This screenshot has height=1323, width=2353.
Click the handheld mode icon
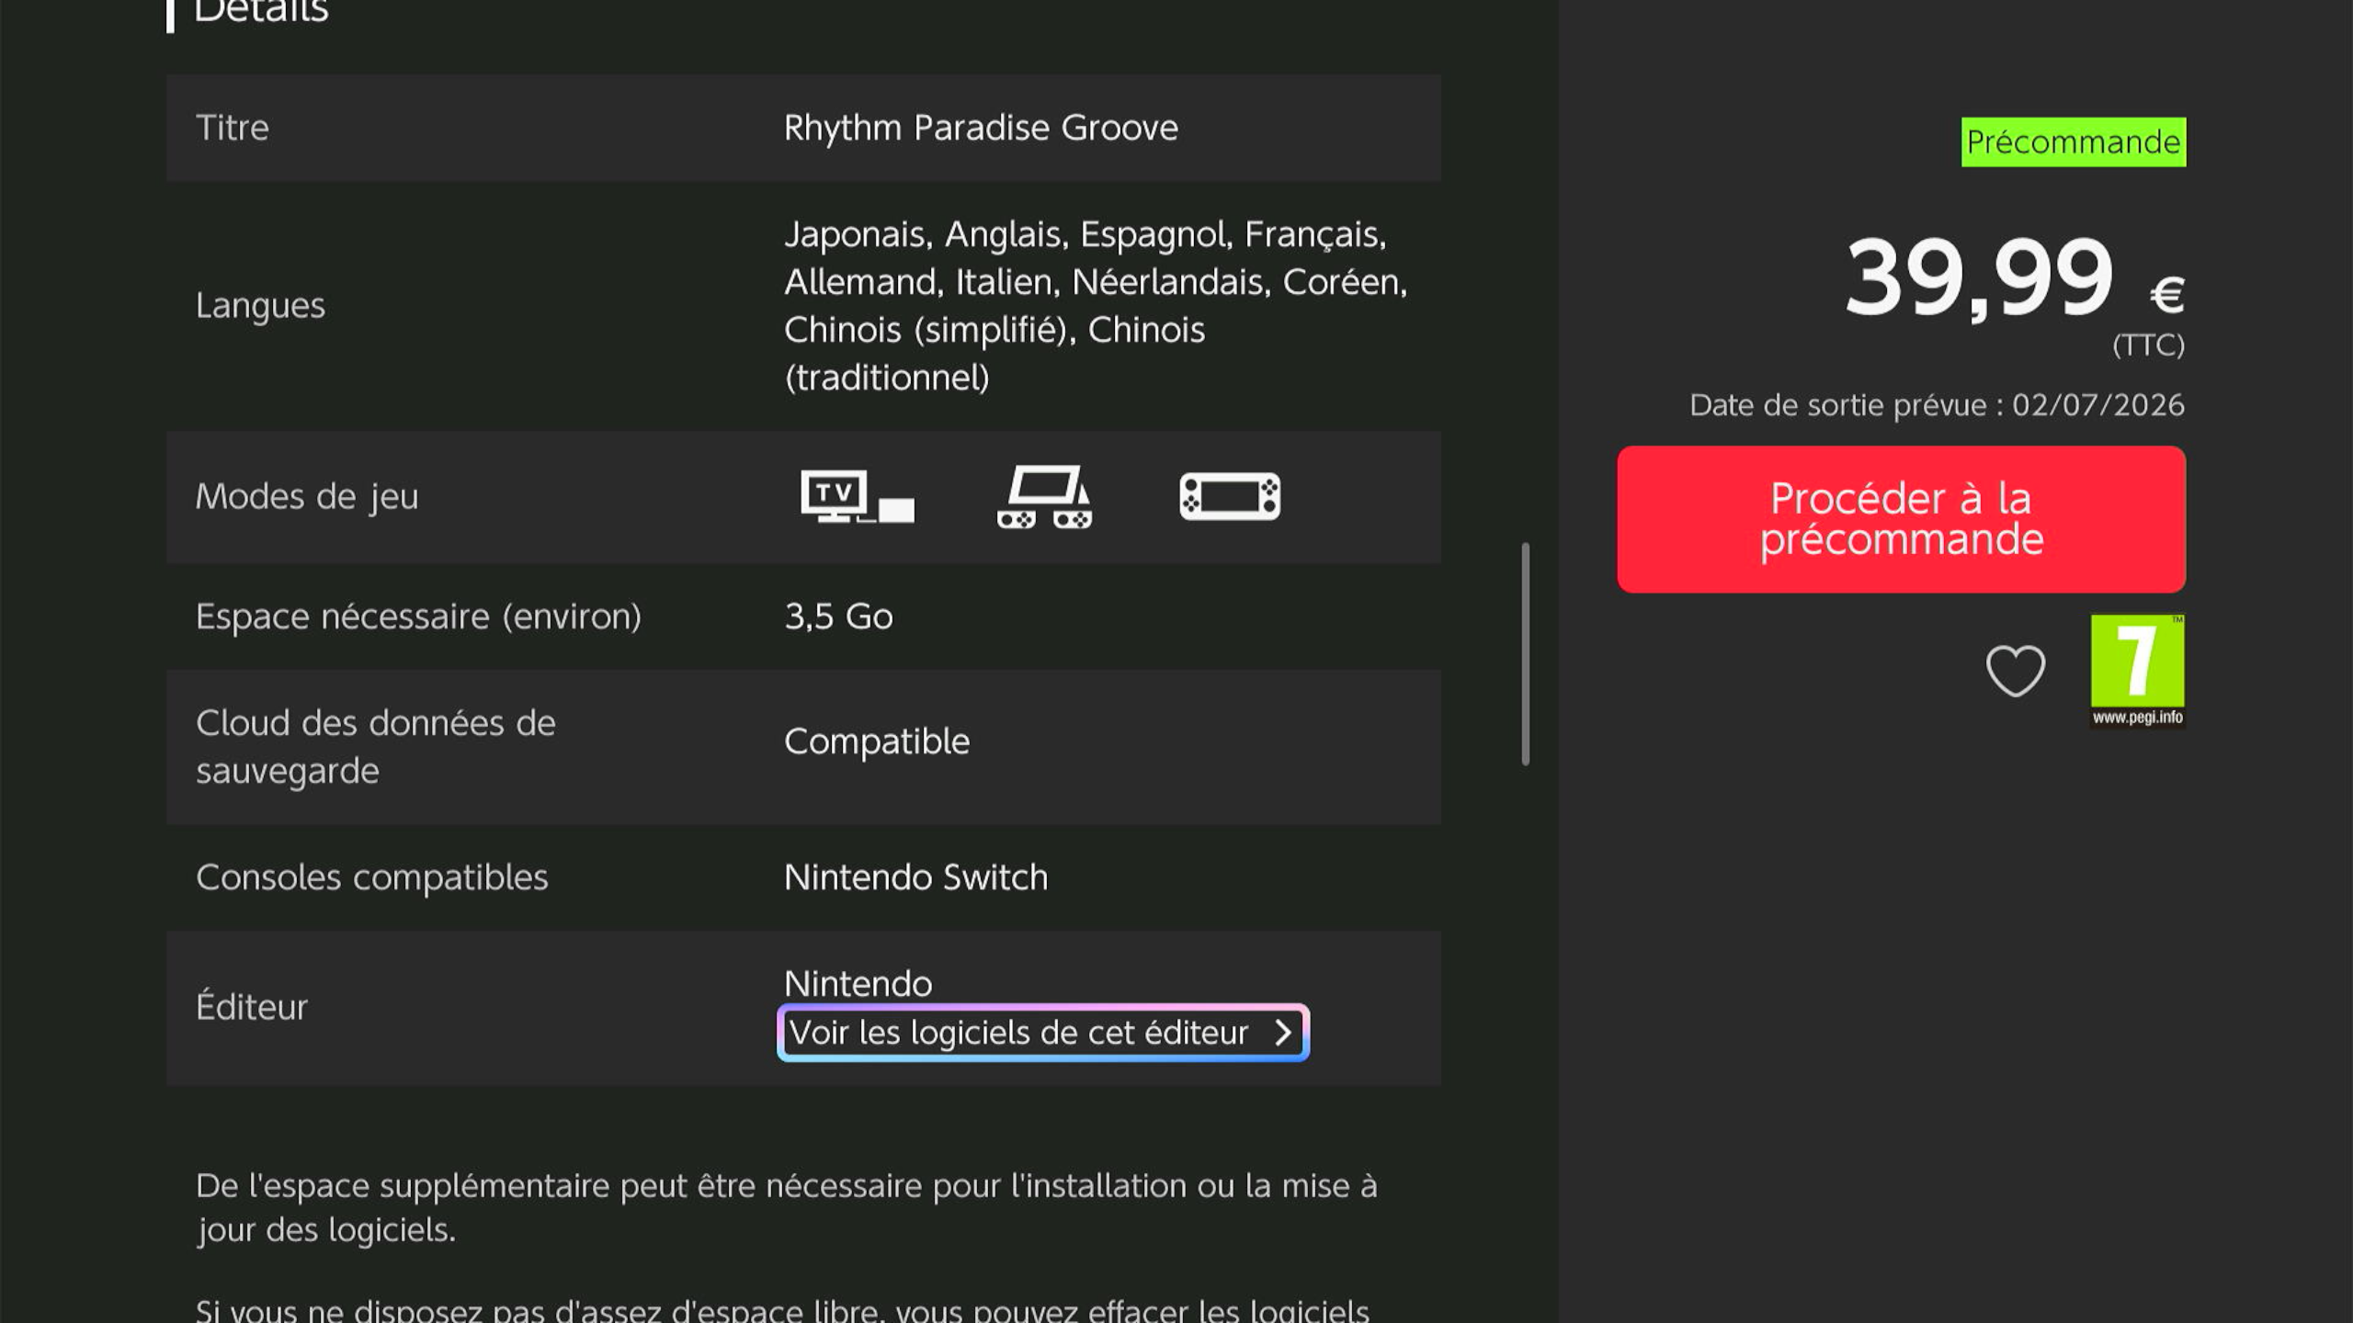tap(1230, 496)
